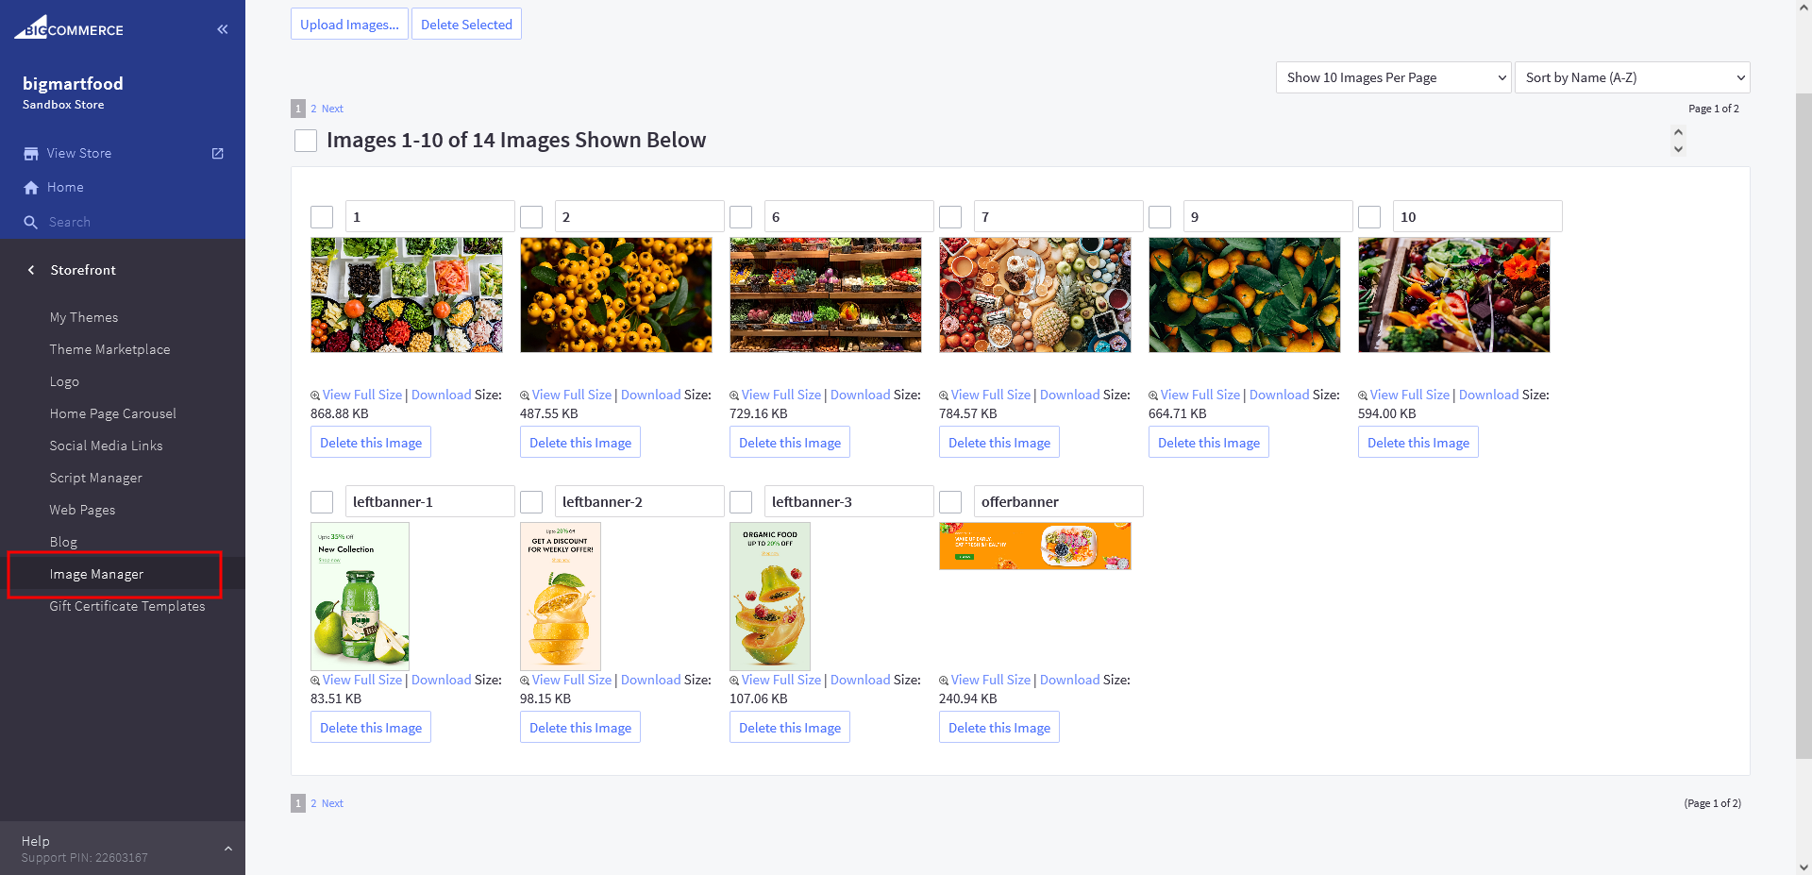Download the leftbanner-2 image
Viewport: 1812px width, 875px height.
[650, 680]
